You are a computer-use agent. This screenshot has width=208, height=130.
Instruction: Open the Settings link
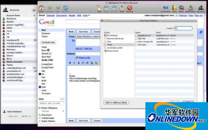(183, 16)
